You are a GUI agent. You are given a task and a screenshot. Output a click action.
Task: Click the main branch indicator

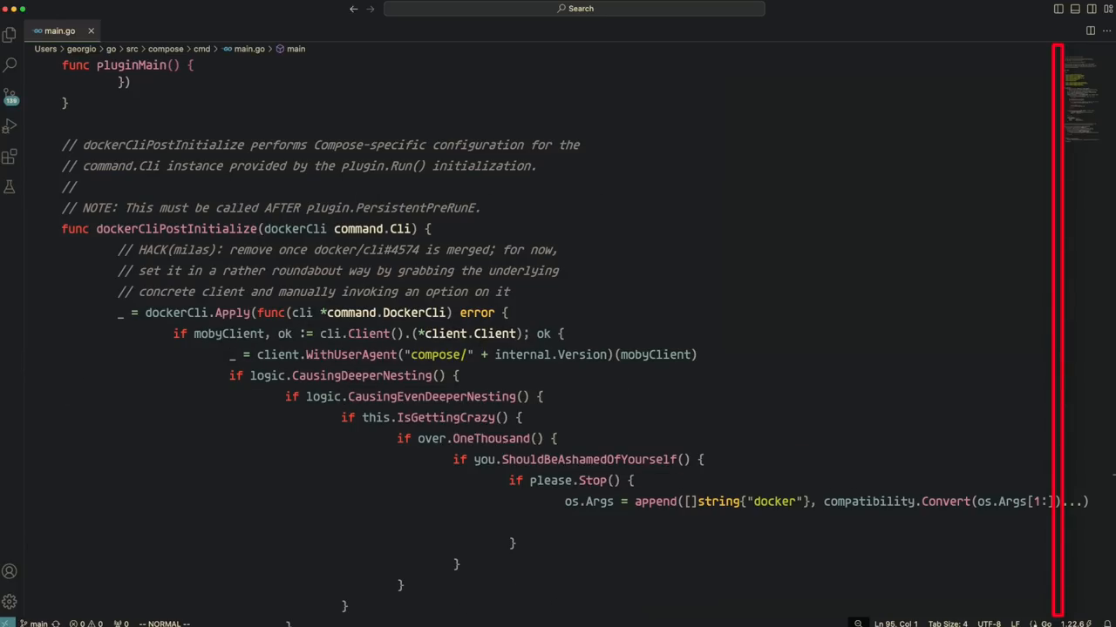[33, 624]
